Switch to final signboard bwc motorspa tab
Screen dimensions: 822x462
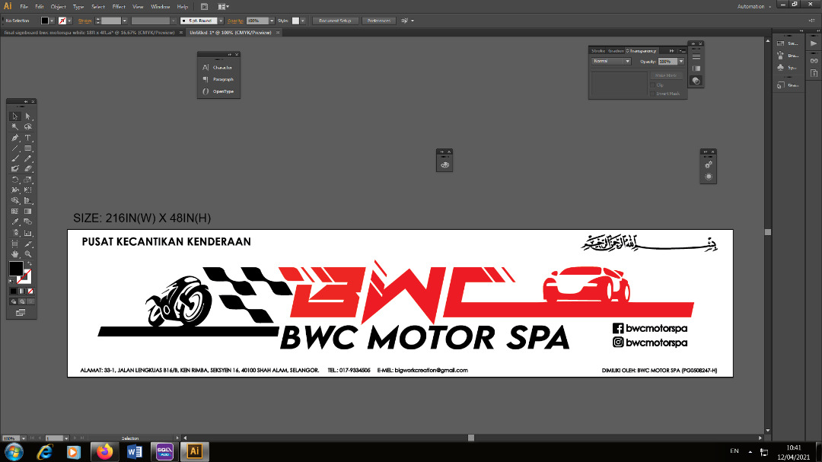[x=89, y=33]
